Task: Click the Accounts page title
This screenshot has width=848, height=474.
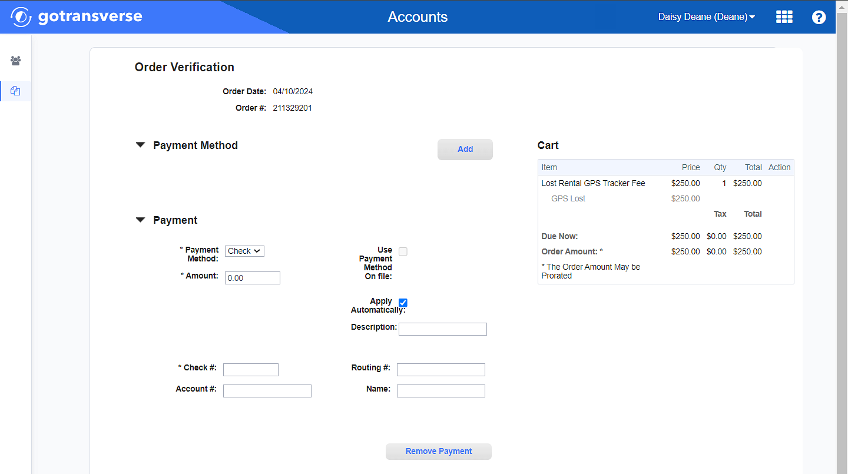Action: tap(418, 17)
